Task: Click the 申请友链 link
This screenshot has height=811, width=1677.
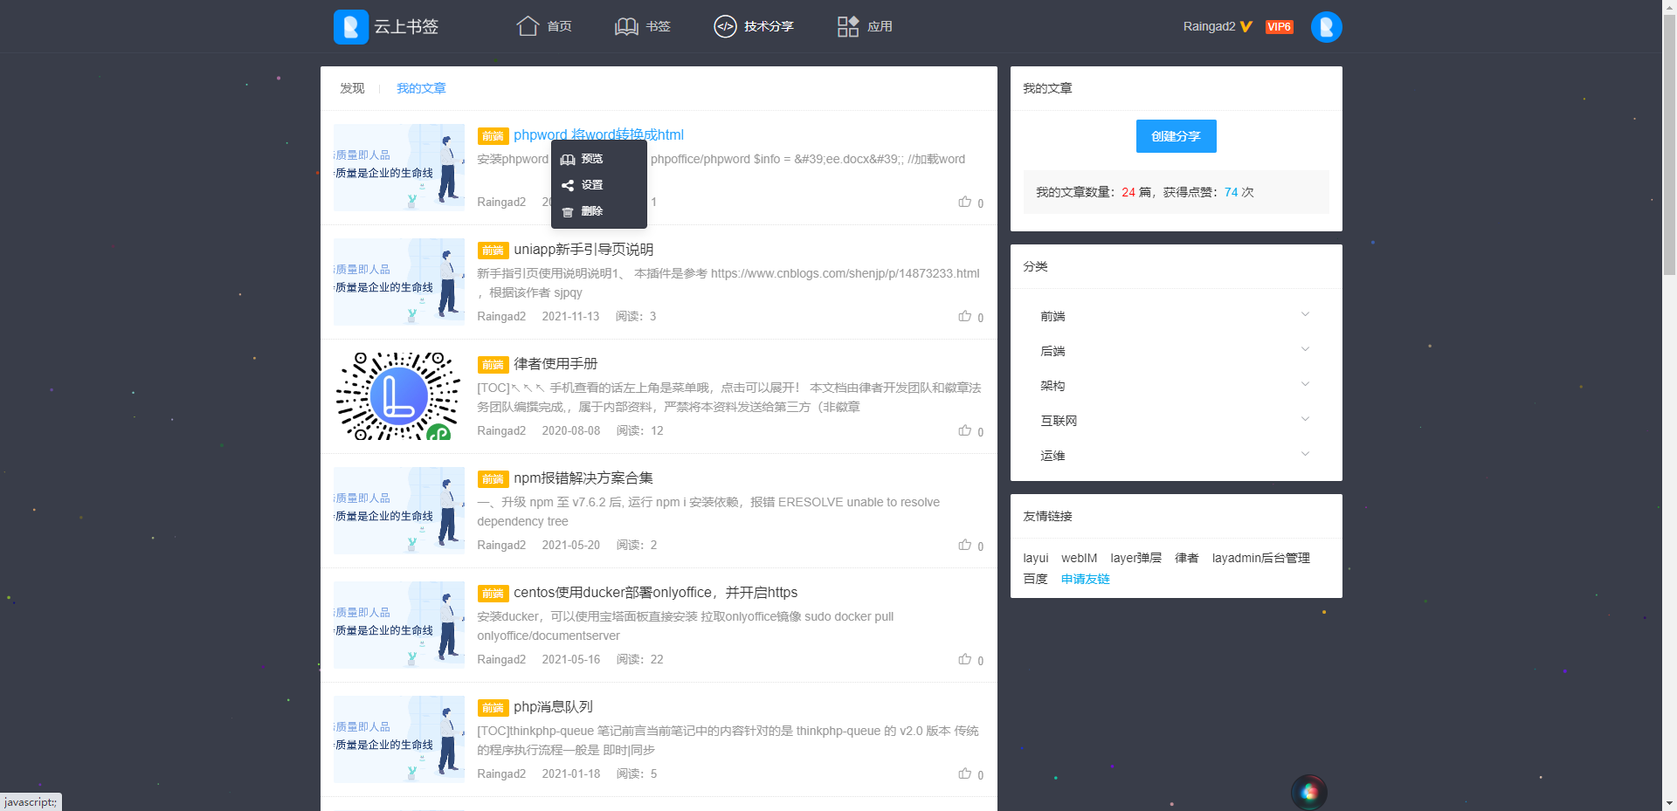Action: coord(1086,579)
